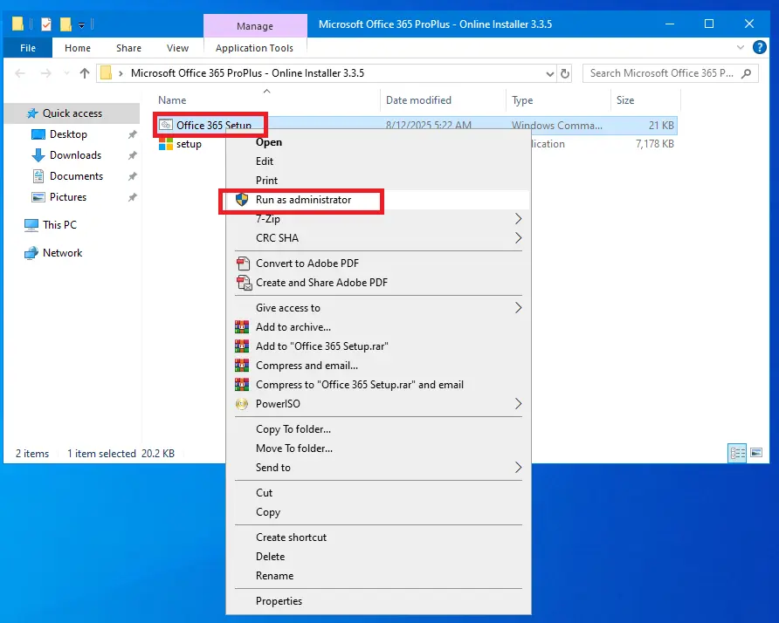Select Run as administrator

[378, 200]
